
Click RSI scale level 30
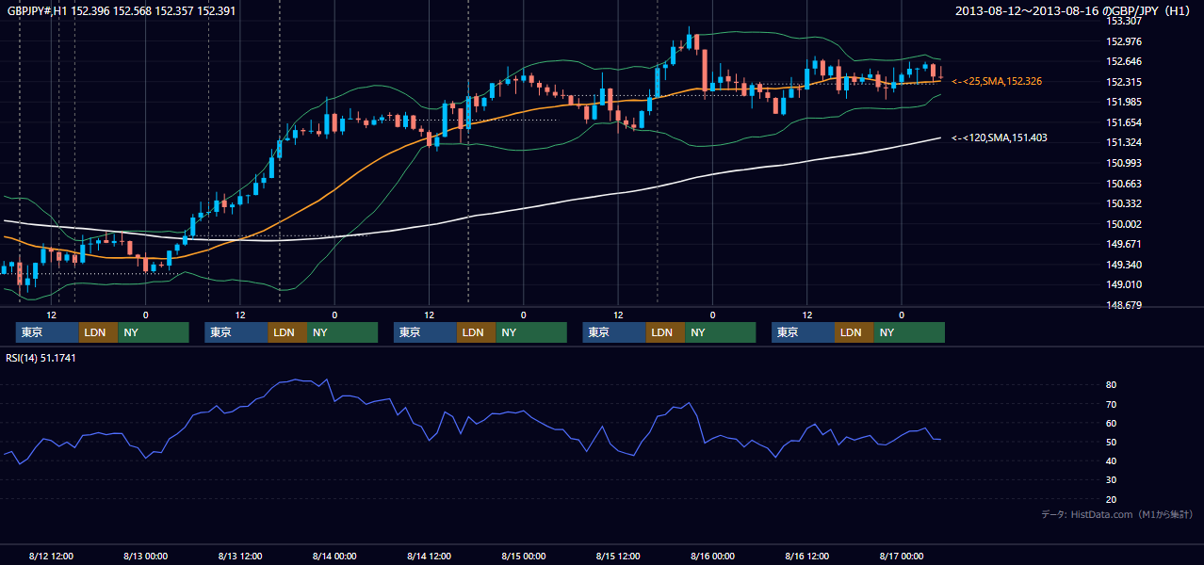tap(1111, 480)
